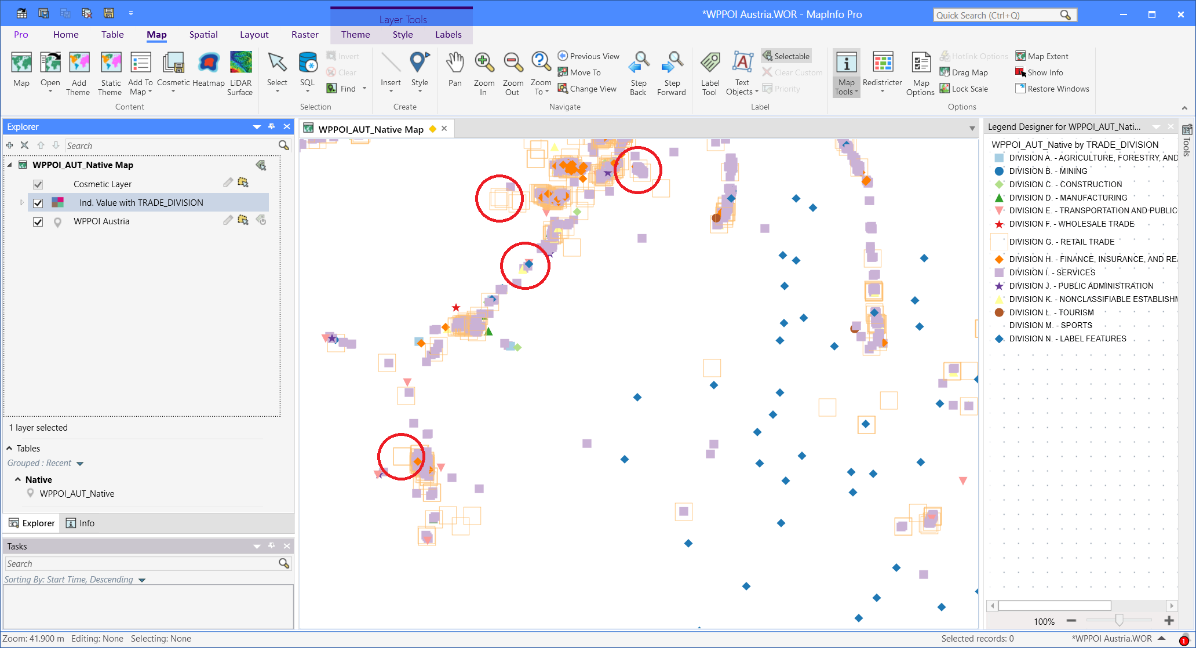Toggle the Selectable label option
The height and width of the screenshot is (648, 1196).
pyautogui.click(x=786, y=56)
